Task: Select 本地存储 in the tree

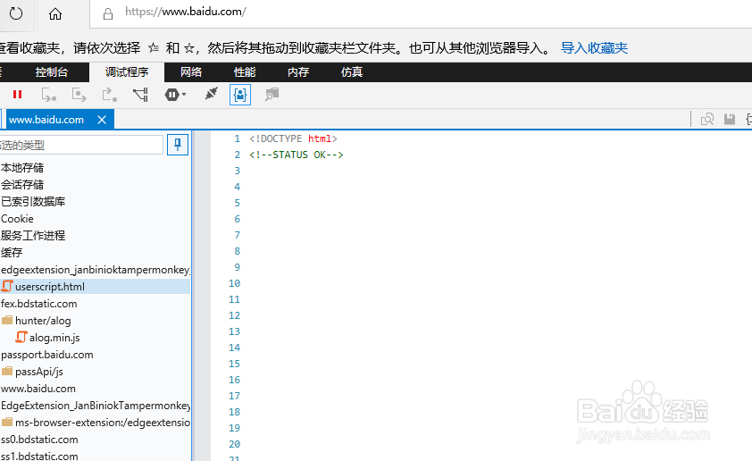Action: (x=22, y=168)
